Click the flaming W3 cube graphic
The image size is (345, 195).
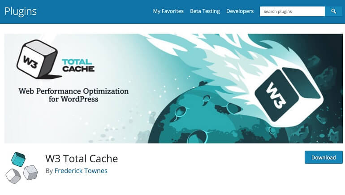pos(289,95)
